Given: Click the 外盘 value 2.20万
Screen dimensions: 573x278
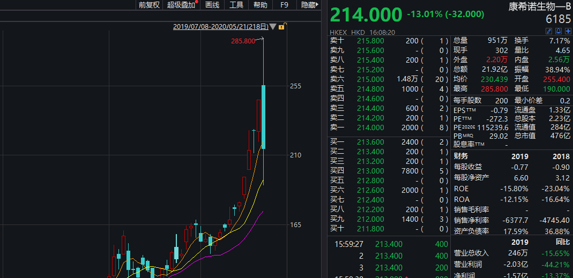Looking at the screenshot, I should (x=496, y=60).
